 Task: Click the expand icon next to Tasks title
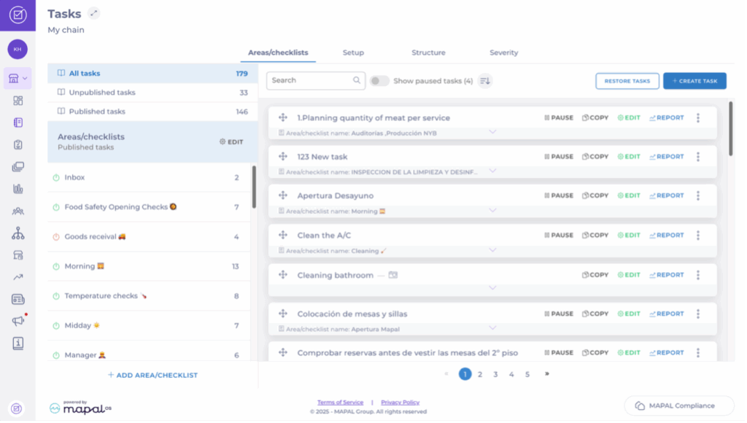click(x=93, y=13)
